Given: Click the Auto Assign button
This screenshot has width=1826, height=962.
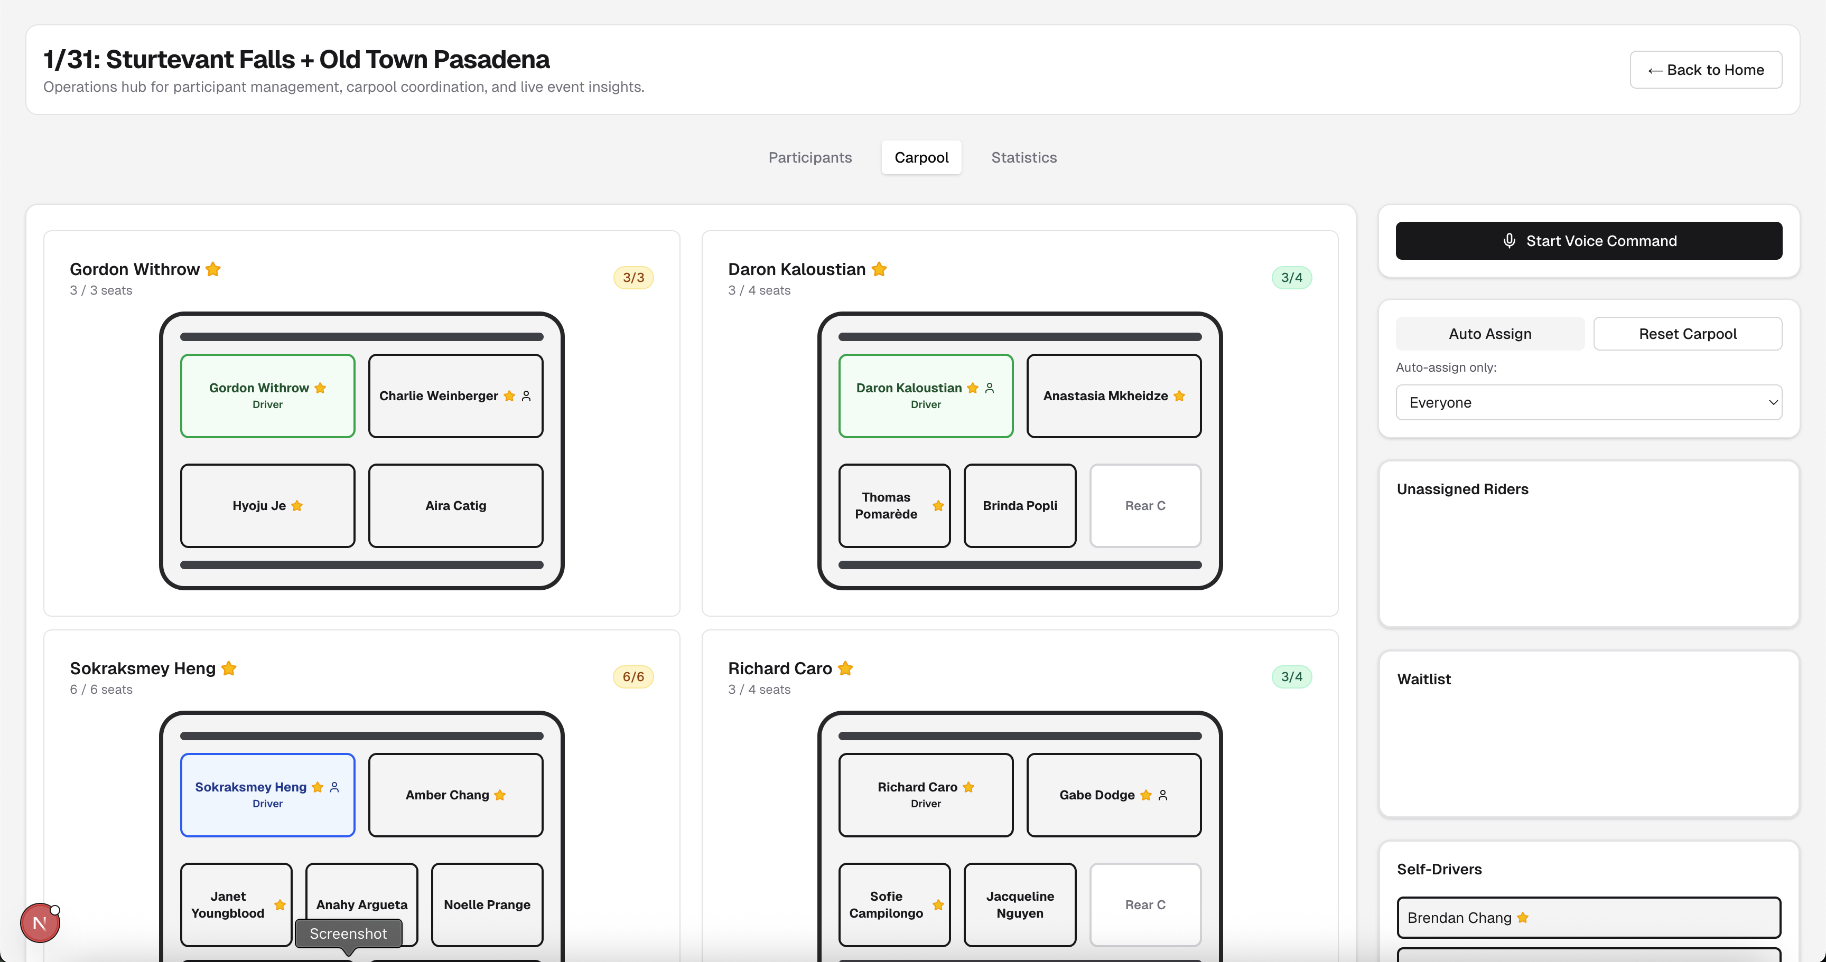Looking at the screenshot, I should coord(1489,334).
